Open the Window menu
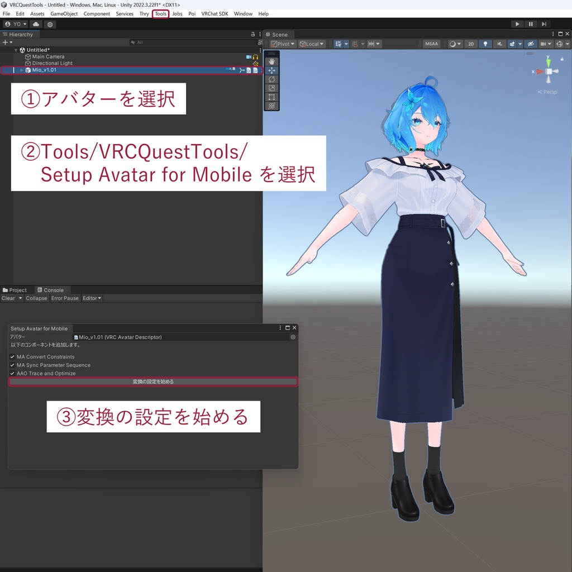This screenshot has width=572, height=572. click(x=243, y=14)
